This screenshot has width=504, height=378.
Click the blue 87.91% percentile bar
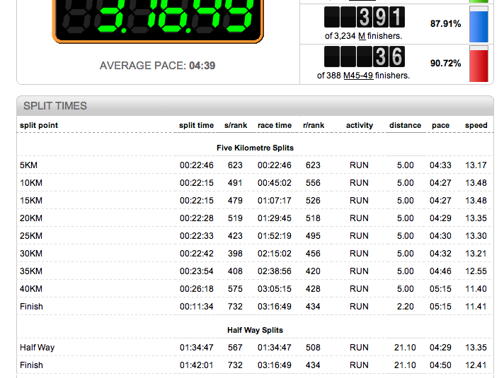pyautogui.click(x=479, y=25)
